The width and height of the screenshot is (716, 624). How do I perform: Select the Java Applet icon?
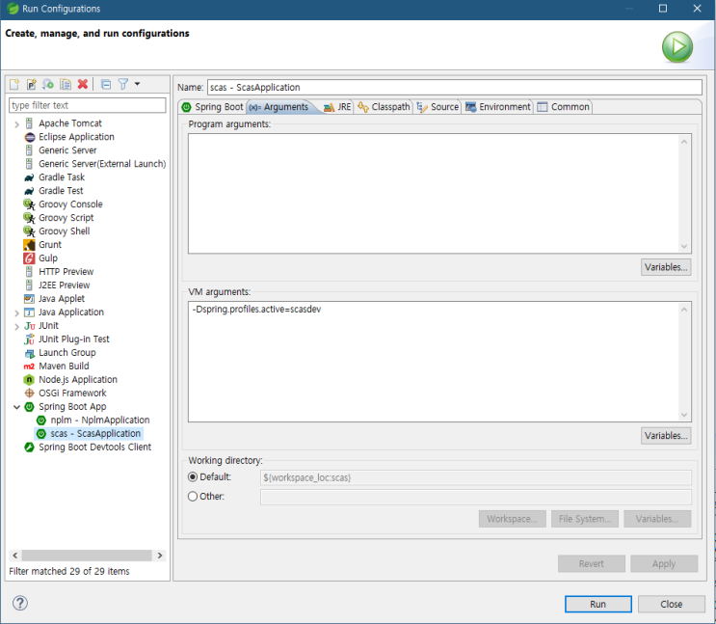pos(29,299)
